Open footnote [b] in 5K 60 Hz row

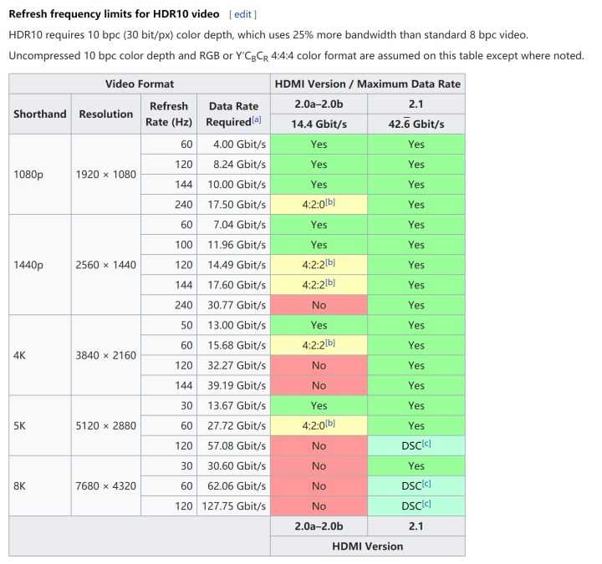[x=329, y=423]
